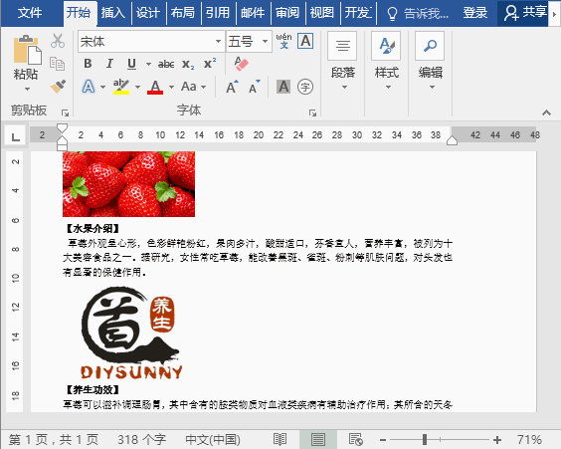Click the Copy icon

click(58, 64)
